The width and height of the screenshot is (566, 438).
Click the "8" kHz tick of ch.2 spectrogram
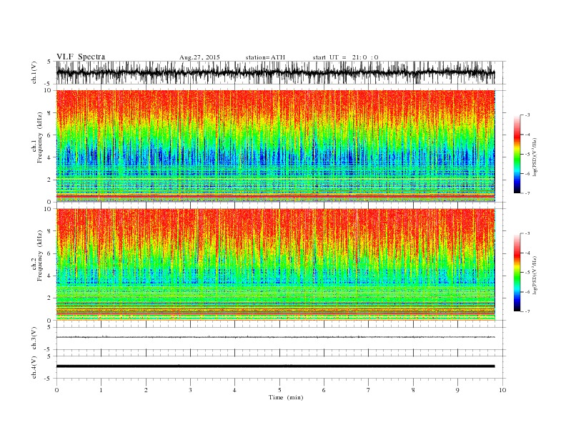[49, 231]
